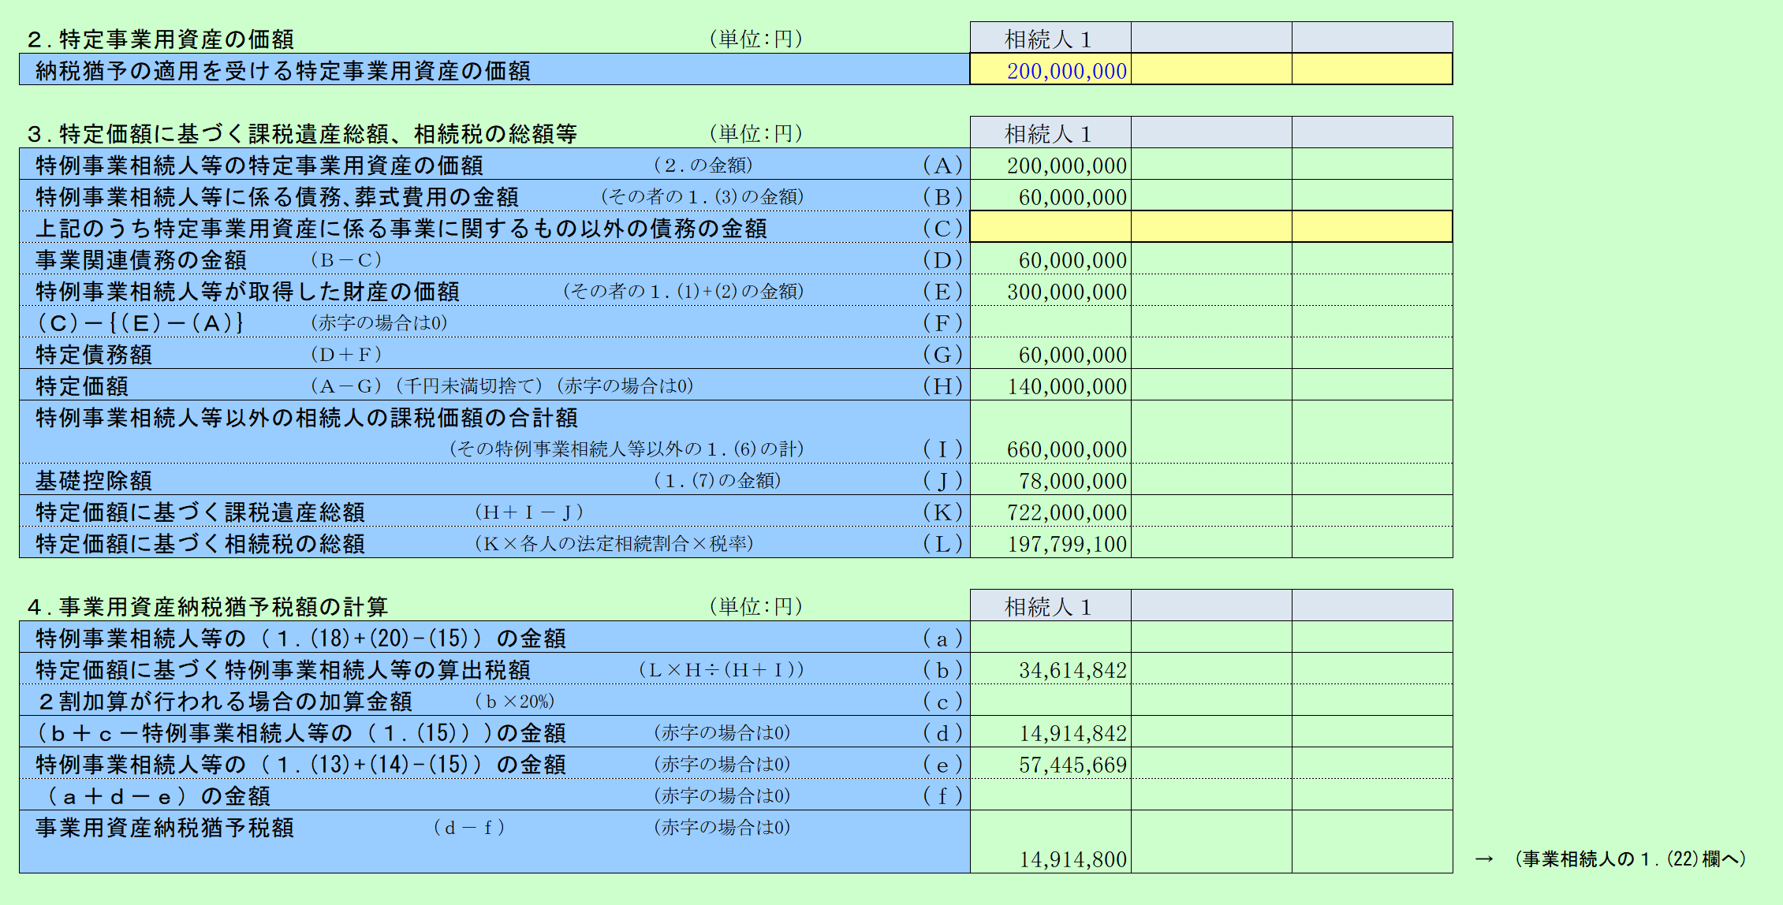
Task: Click the (B) row marker
Action: [943, 197]
